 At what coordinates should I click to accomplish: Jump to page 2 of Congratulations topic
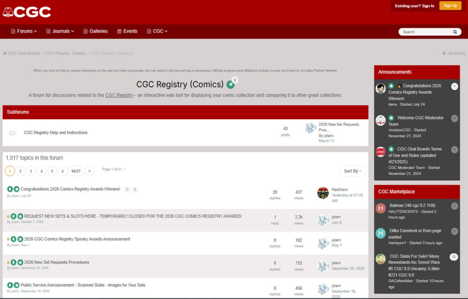(135, 189)
